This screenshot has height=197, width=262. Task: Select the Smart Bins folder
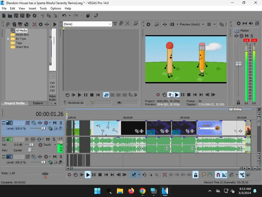pos(22,47)
